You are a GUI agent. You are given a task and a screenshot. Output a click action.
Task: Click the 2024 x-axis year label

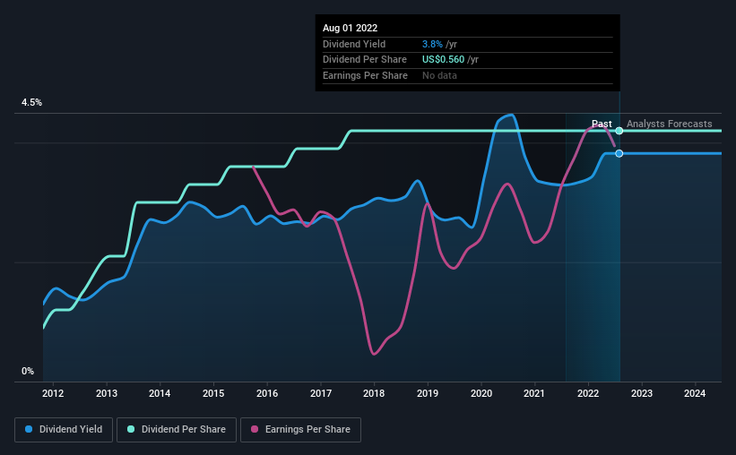(x=695, y=393)
